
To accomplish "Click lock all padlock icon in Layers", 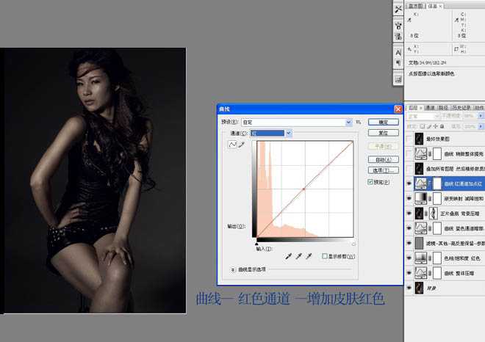I will [x=442, y=126].
